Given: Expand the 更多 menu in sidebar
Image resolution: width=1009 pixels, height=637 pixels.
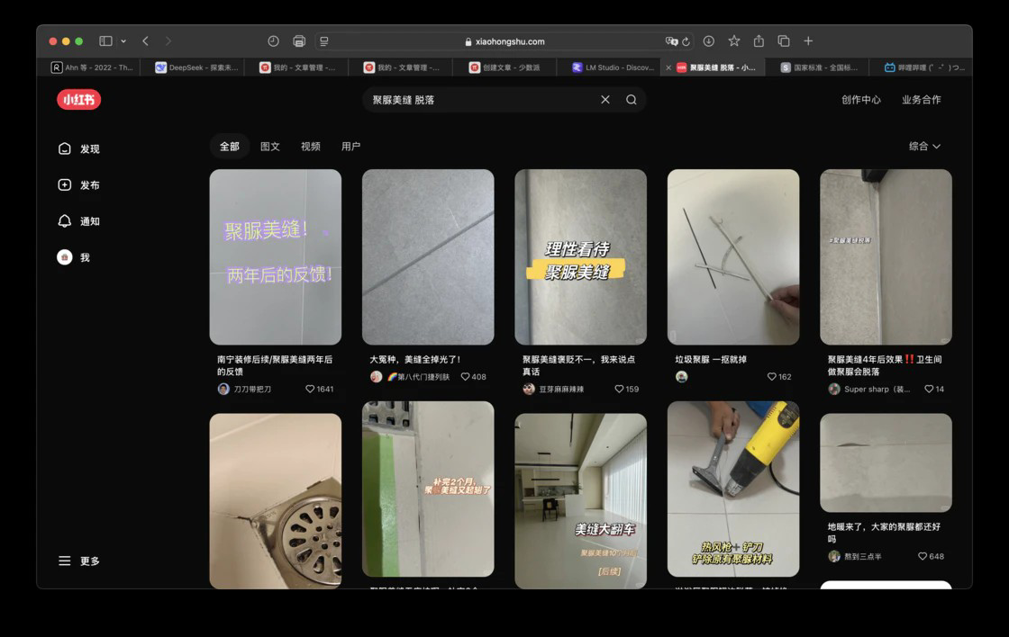Looking at the screenshot, I should tap(79, 561).
